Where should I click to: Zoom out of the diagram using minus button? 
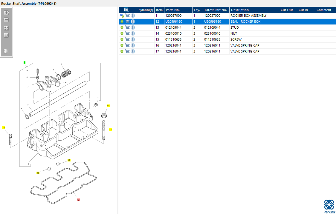point(6,20)
